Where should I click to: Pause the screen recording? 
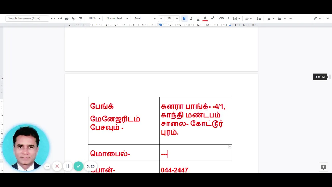pyautogui.click(x=68, y=166)
